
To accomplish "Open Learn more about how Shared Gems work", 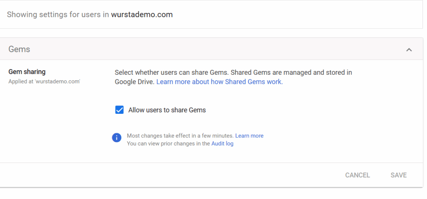I will [219, 82].
